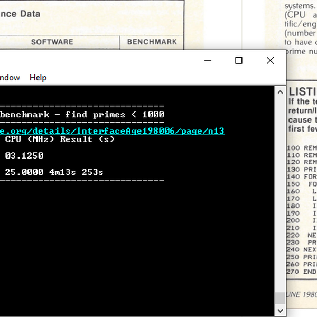Open the partially visible Window menu

coord(10,78)
